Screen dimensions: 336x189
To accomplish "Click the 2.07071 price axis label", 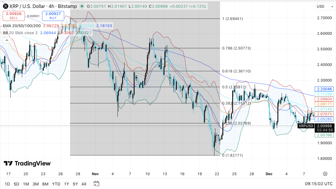I will pos(324,114).
